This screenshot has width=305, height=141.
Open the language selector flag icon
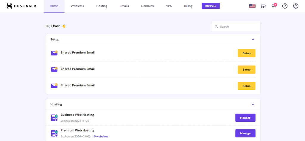[x=252, y=6]
